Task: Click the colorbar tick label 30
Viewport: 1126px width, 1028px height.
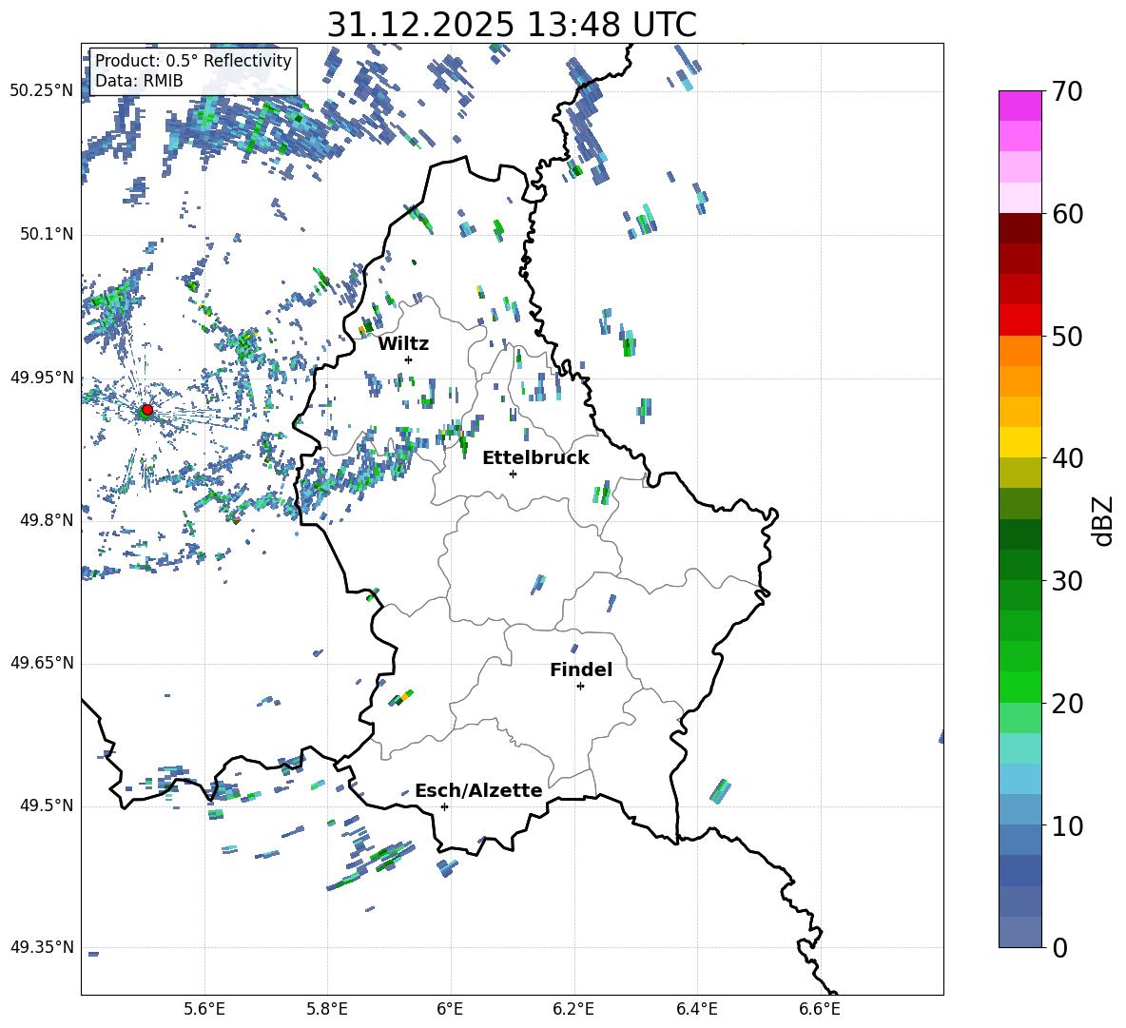Action: tap(1067, 581)
